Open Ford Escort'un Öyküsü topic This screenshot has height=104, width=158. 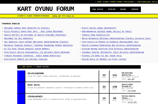pos(110,42)
